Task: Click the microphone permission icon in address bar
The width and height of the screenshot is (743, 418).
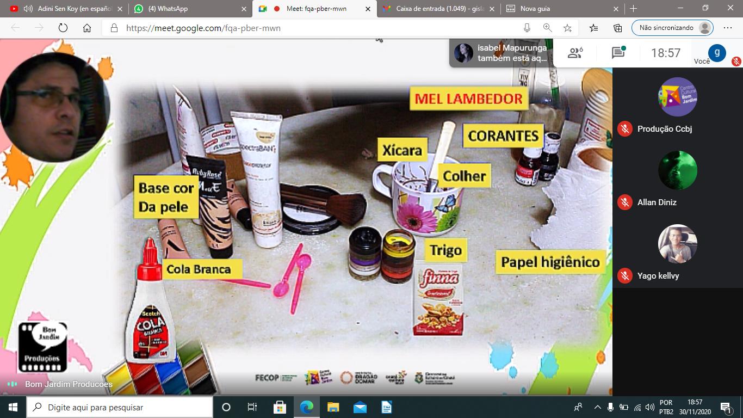Action: click(527, 28)
